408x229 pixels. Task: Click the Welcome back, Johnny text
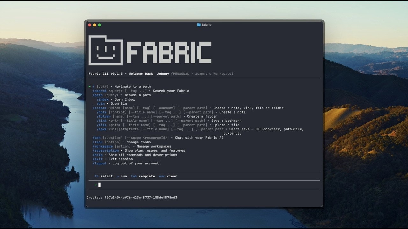[x=149, y=74]
